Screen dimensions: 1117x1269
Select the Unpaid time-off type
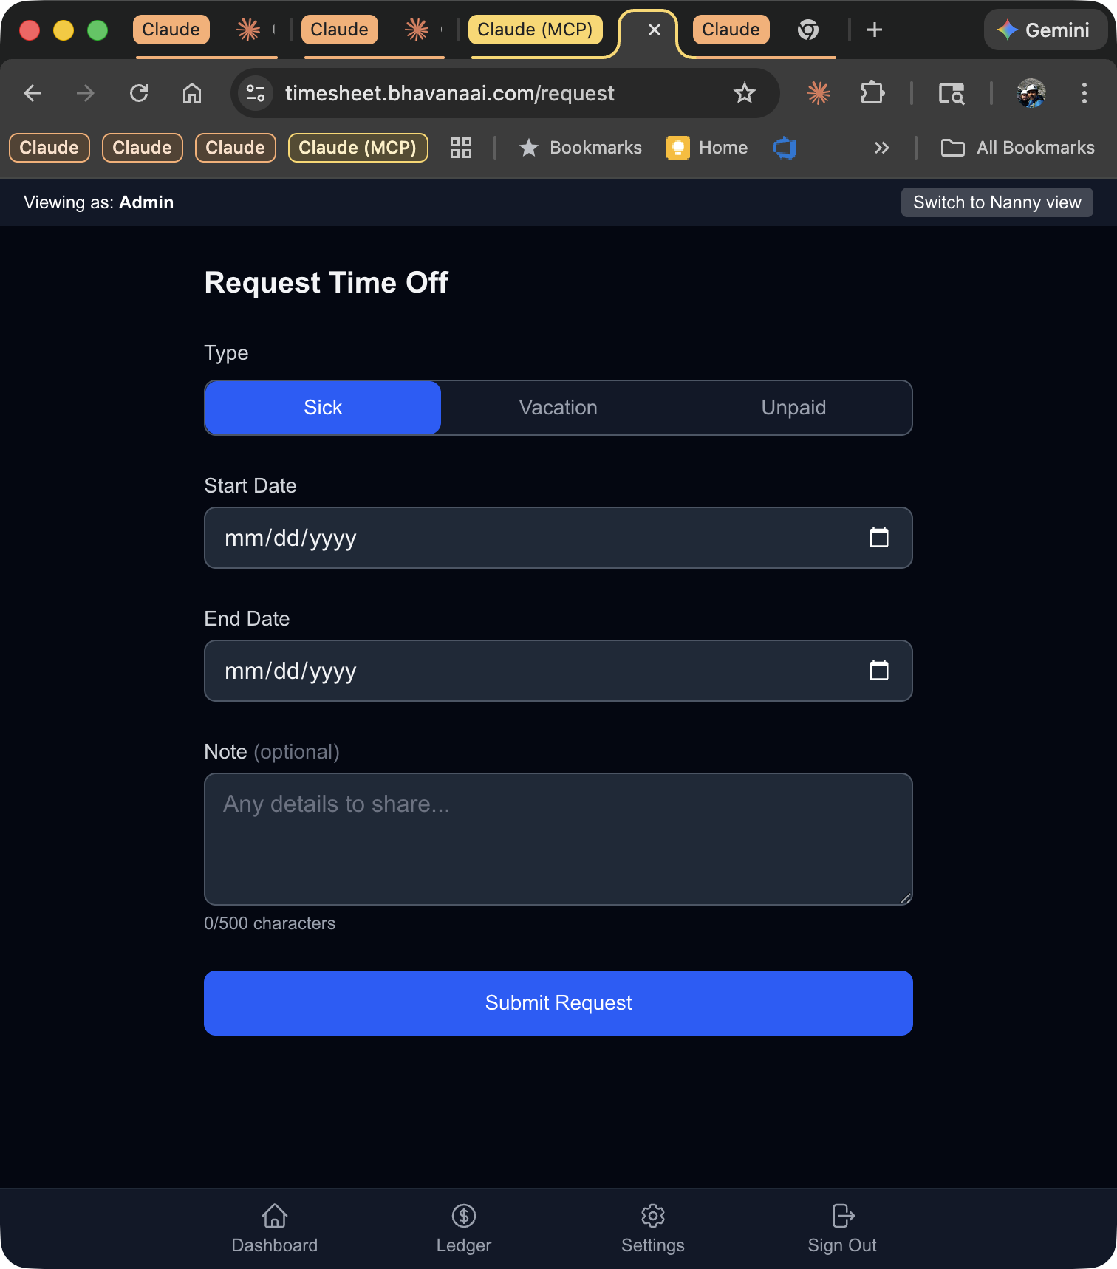(x=793, y=408)
